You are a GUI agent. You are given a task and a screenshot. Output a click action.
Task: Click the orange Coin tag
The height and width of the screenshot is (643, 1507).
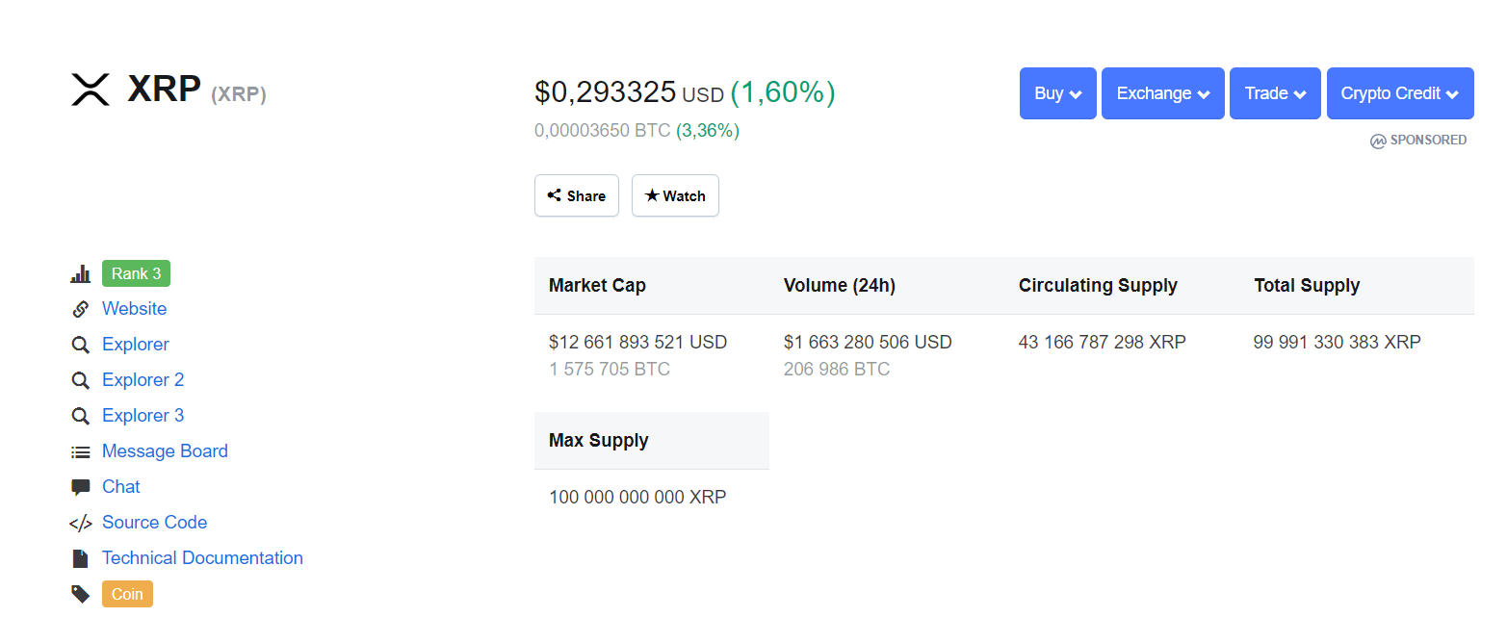click(127, 593)
